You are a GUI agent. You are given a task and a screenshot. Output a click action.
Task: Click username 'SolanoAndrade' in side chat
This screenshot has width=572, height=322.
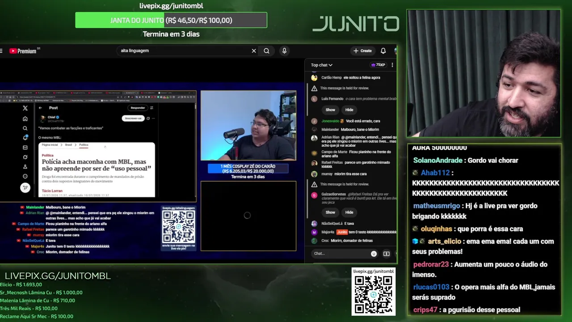pyautogui.click(x=438, y=160)
